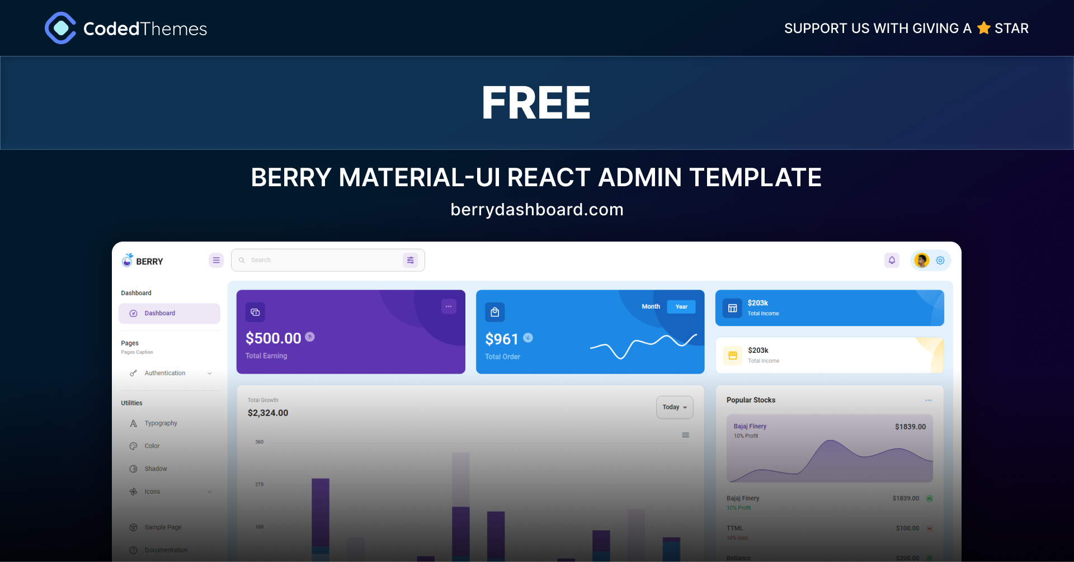Open search filter options sliders icon
Image resolution: width=1074 pixels, height=562 pixels.
[x=411, y=260]
